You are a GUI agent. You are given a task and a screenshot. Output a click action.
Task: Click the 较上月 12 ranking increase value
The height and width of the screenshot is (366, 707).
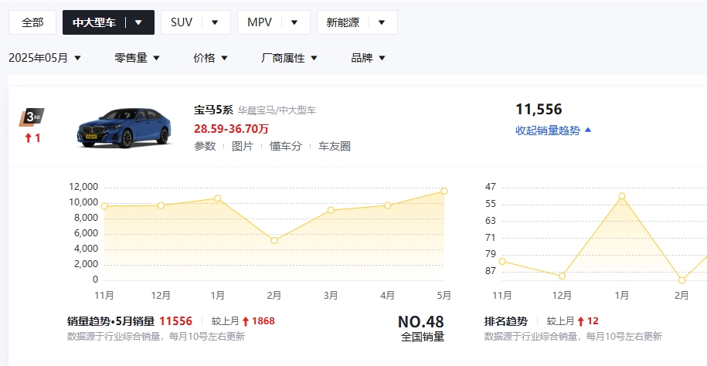click(573, 321)
